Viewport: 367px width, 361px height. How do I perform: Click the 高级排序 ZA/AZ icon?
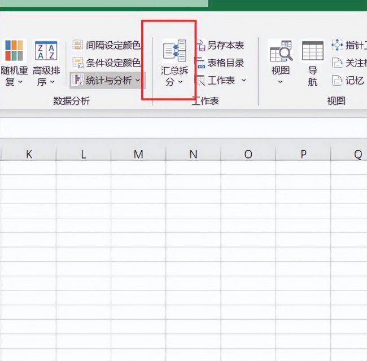click(46, 51)
